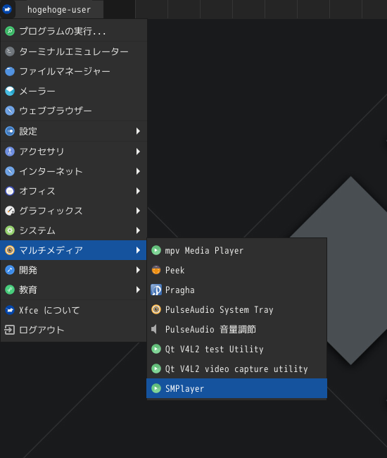Click the SMPlayer play icon

point(156,388)
